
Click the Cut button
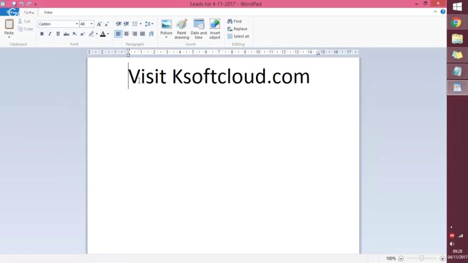24,21
